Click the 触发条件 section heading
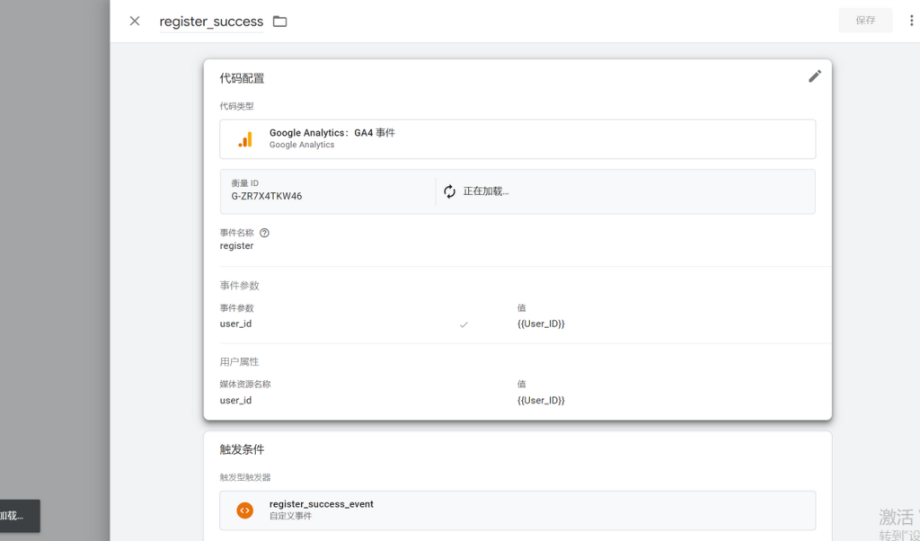Screen dimensions: 920x541 (x=242, y=449)
